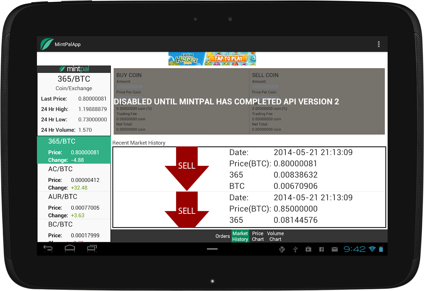Tap the Buy Coin Amount field
424x291 pixels.
130,87
